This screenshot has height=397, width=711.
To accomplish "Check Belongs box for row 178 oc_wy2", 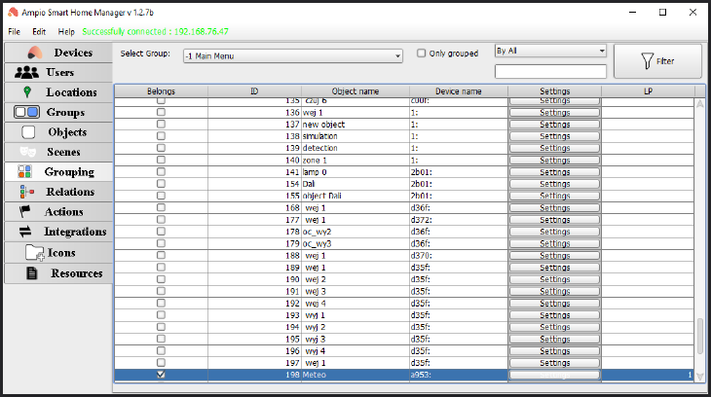I will click(x=161, y=232).
